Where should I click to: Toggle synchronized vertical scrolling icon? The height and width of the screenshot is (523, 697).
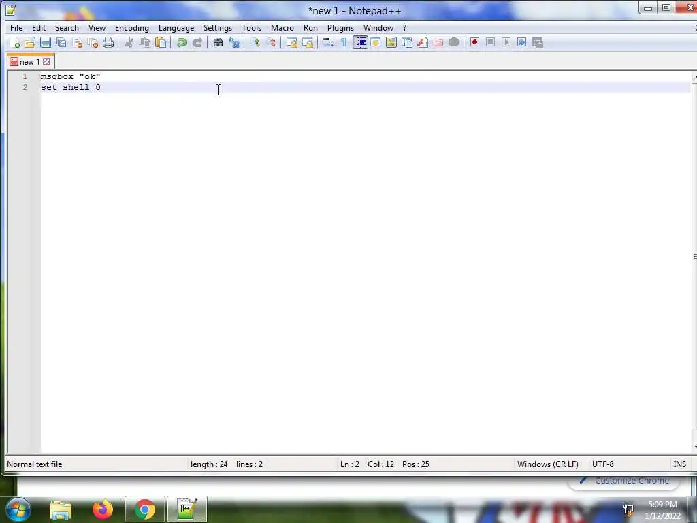coord(291,43)
